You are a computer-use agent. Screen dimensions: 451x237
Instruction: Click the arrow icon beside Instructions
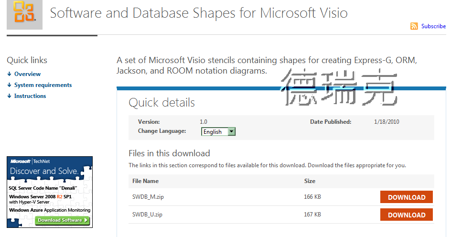(x=9, y=96)
